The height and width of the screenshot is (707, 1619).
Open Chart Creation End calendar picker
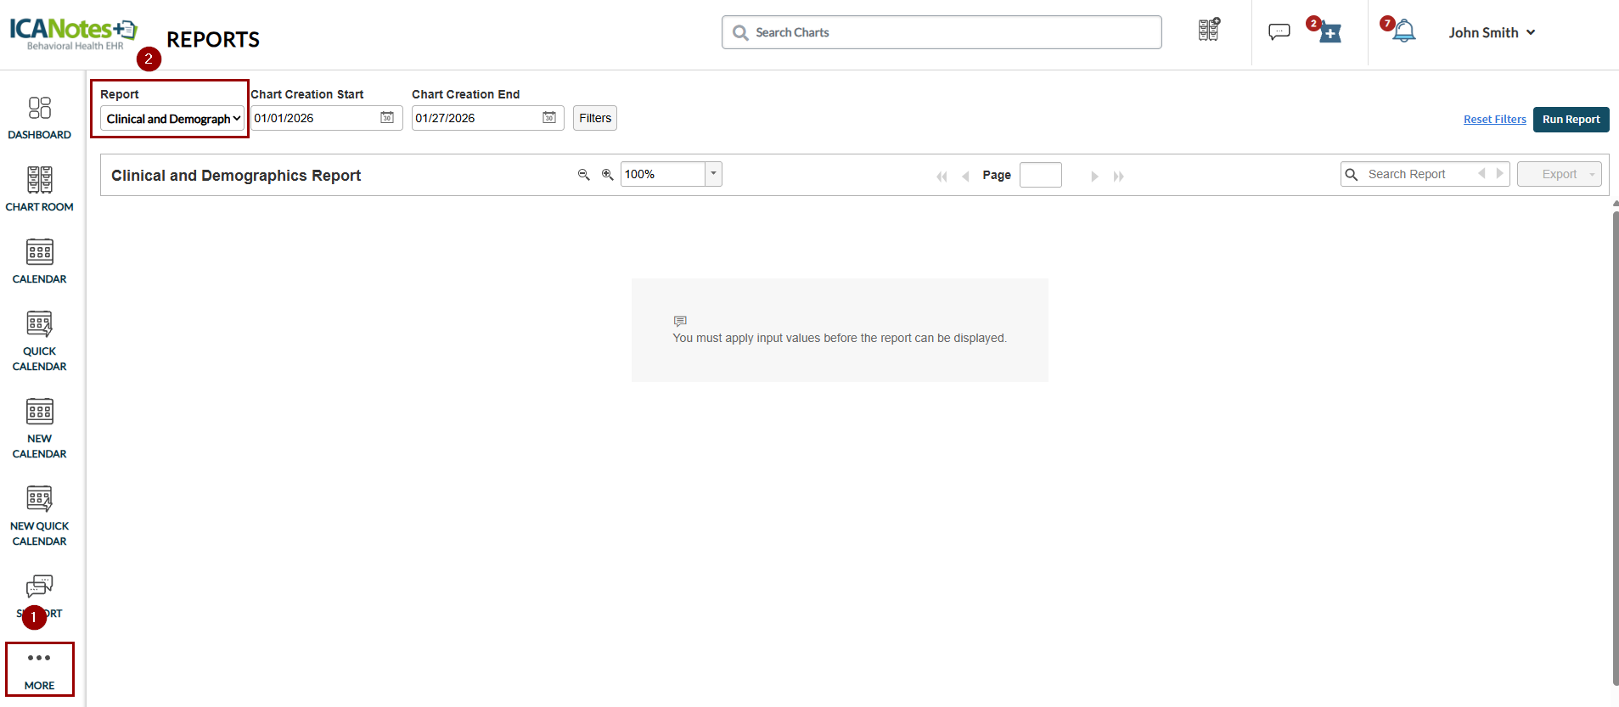tap(549, 118)
